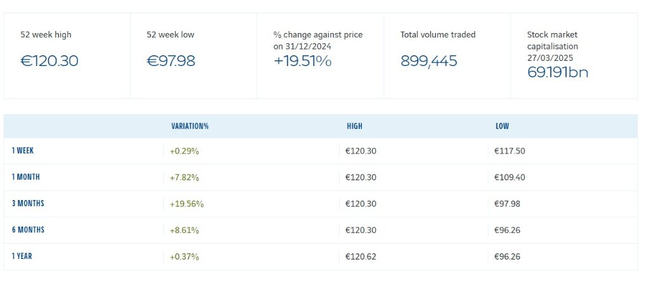Screen dimensions: 650x292
Task: Click the 52 week low value €97.98
Action: pos(171,62)
